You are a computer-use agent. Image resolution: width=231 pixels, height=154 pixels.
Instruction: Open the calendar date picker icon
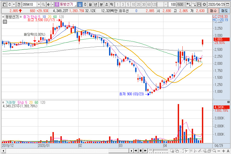(228, 4)
